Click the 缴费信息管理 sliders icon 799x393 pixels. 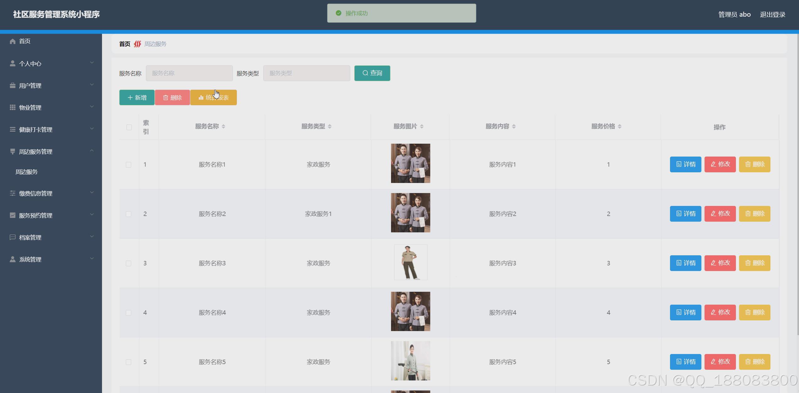(x=13, y=193)
